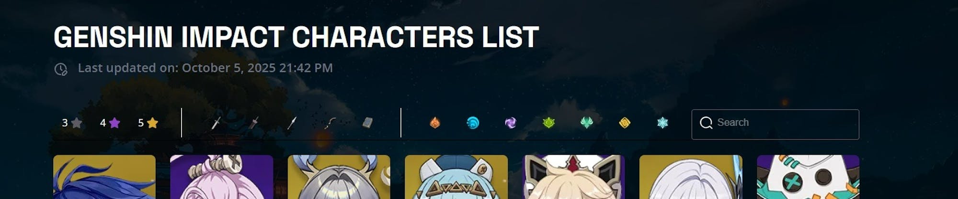
Task: Filter by Catalyst book icon
Action: (367, 123)
